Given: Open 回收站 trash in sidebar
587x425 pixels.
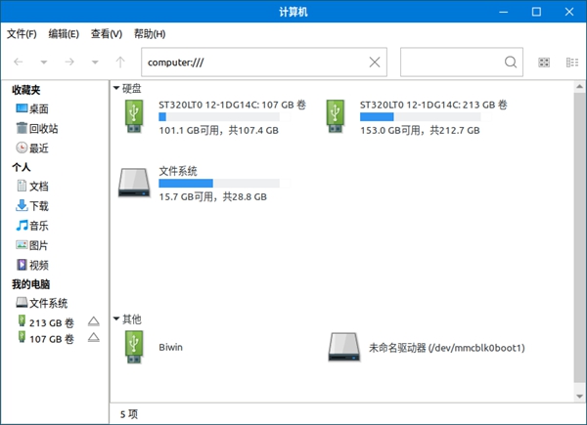Looking at the screenshot, I should point(37,128).
